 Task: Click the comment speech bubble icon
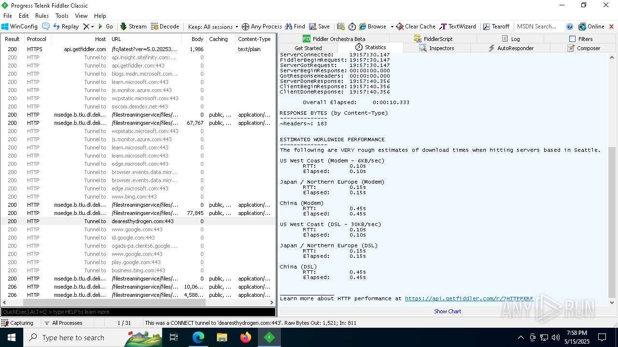46,27
